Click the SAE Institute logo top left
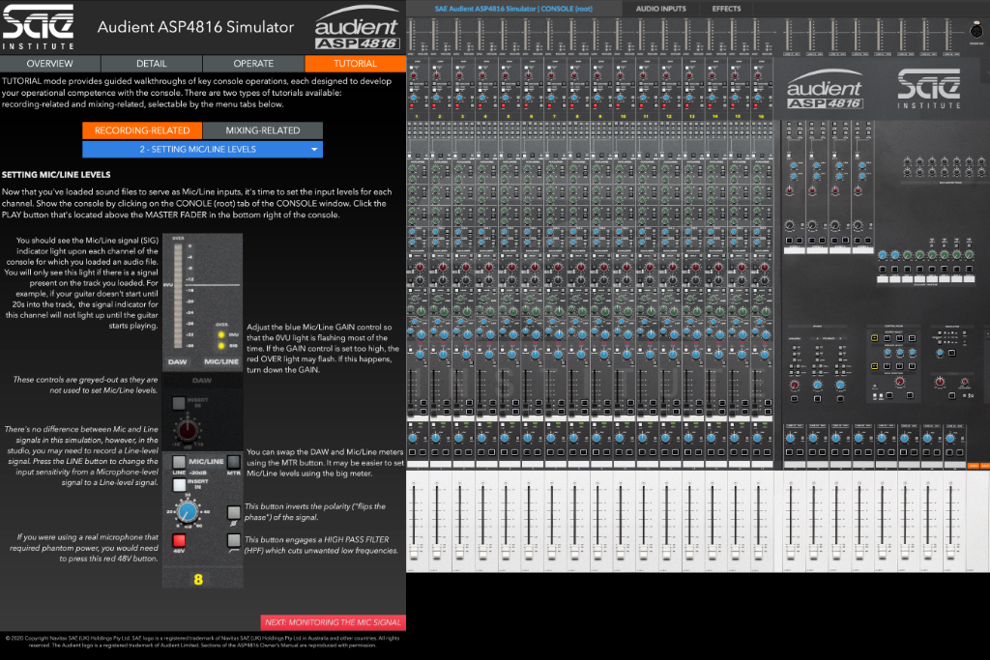990x660 pixels. [x=37, y=27]
